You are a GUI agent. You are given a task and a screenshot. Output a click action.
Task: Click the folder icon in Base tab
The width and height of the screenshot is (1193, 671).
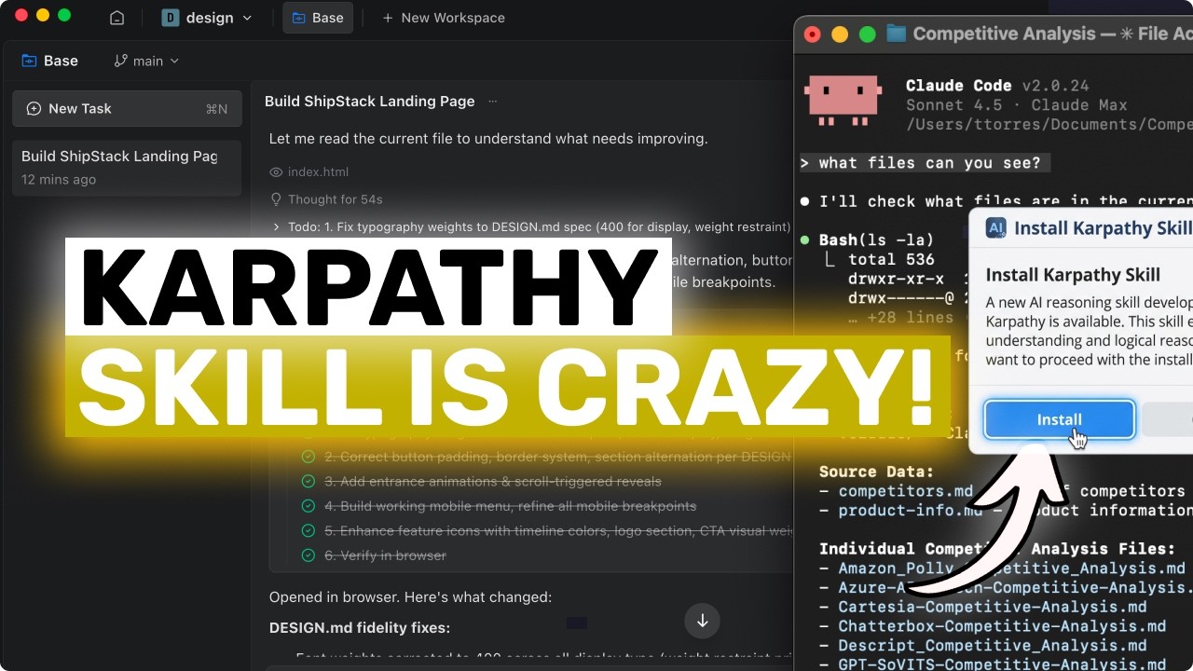tap(297, 18)
